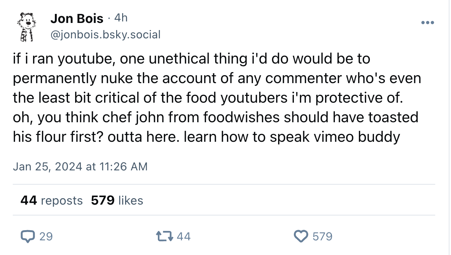View the list of 44 reposts
Image resolution: width=451 pixels, height=255 pixels.
pyautogui.click(x=51, y=200)
